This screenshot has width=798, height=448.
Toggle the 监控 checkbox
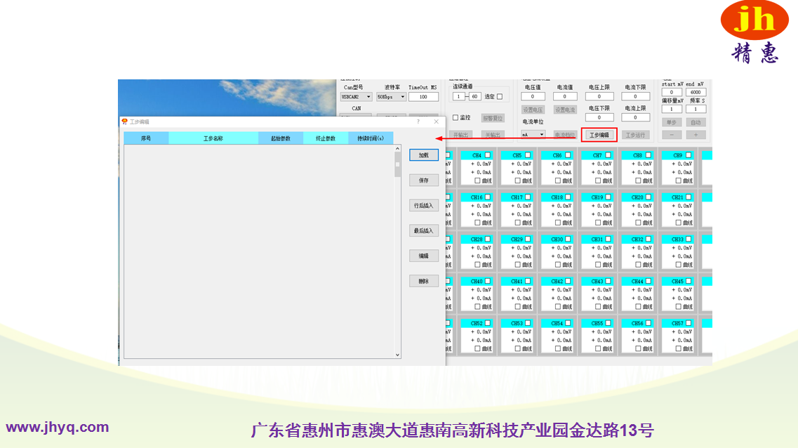(455, 118)
